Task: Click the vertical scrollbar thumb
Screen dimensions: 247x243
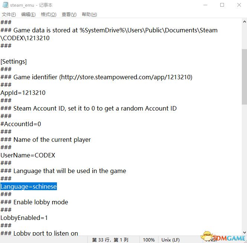Action: coord(244,77)
